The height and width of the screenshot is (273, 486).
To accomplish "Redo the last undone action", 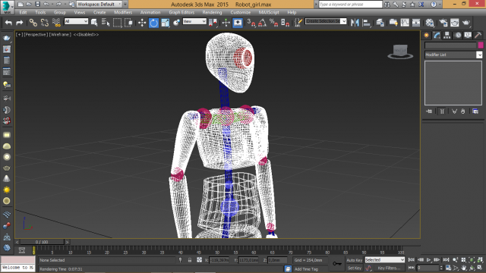I will click(x=19, y=23).
